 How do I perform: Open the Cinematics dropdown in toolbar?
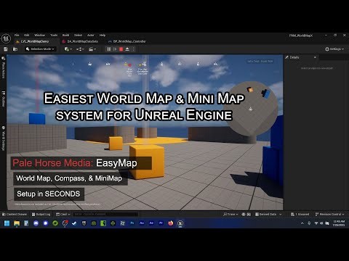[92, 49]
